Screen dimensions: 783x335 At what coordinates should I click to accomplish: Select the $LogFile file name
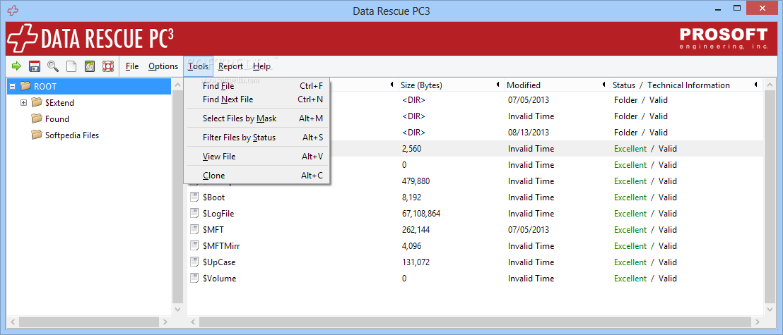coord(218,214)
